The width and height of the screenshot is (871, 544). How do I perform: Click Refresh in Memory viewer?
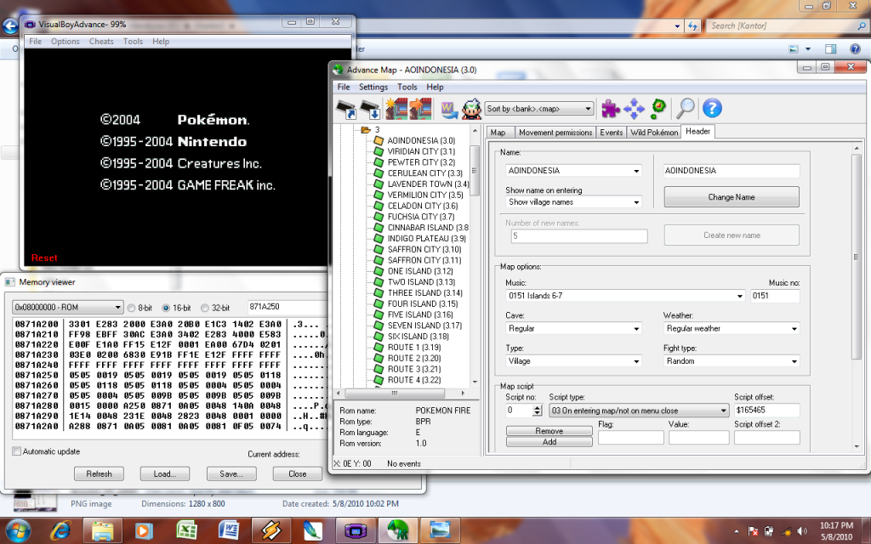99,474
